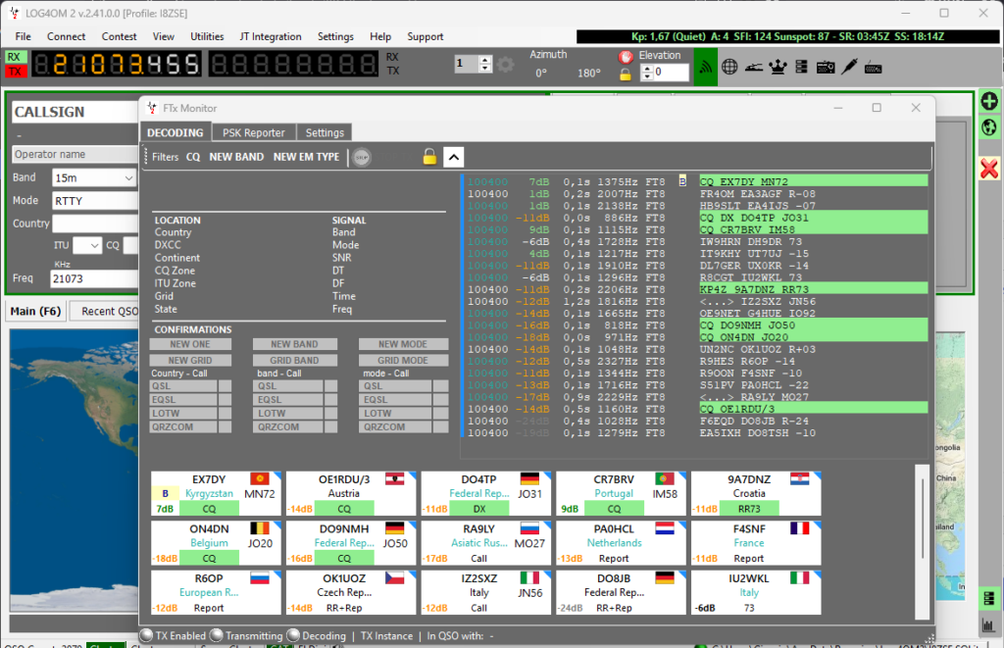
Task: Click the STOP TX round icon in FTx Monitor
Action: pos(362,157)
